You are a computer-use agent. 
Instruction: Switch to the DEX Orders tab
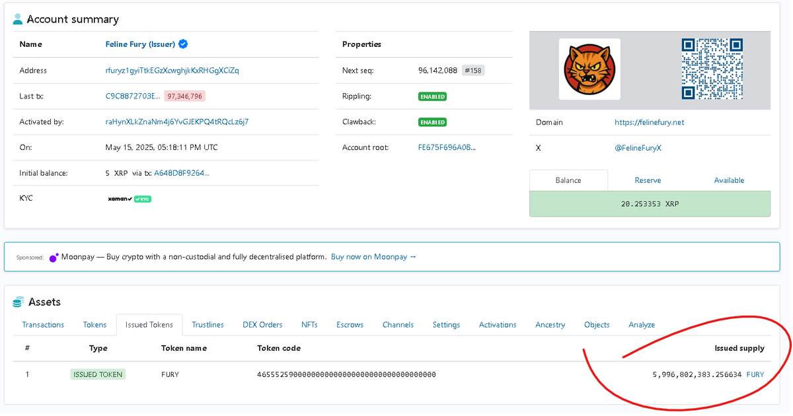pyautogui.click(x=262, y=325)
